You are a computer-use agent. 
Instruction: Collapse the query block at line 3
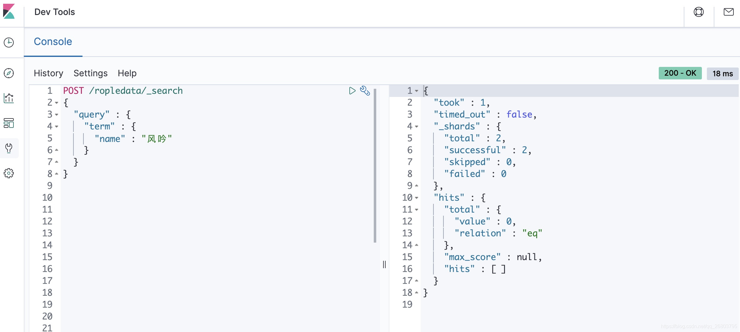click(x=57, y=114)
